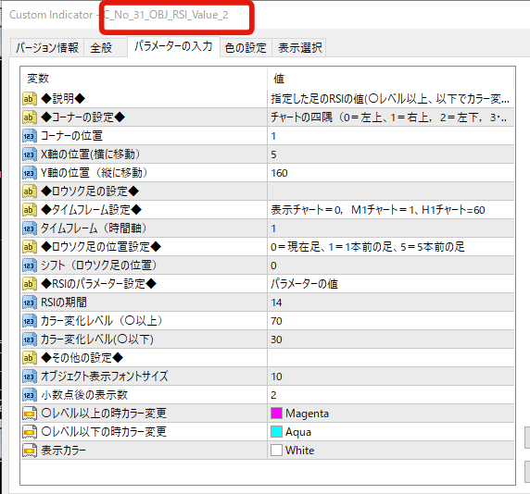Image resolution: width=530 pixels, height=494 pixels.
Task: Click the string icon beside ◆その他の設定◆
Action: 30,358
